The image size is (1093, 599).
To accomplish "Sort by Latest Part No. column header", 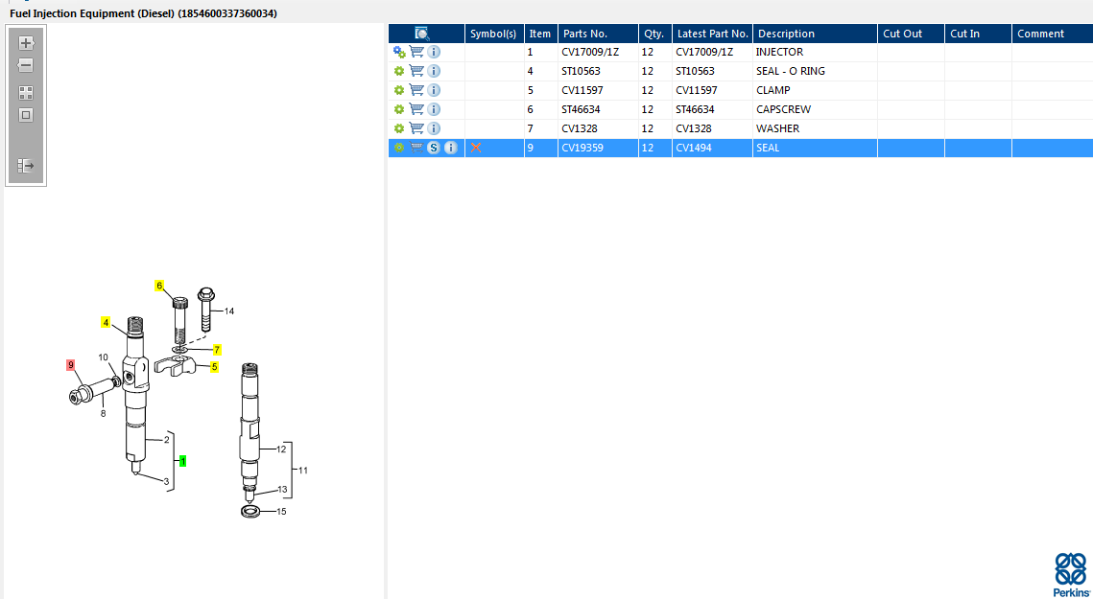I will (712, 34).
